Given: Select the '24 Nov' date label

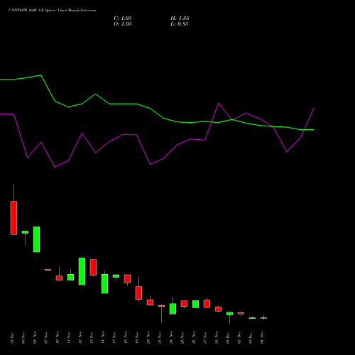Looking at the screenshot, I should [171, 338].
